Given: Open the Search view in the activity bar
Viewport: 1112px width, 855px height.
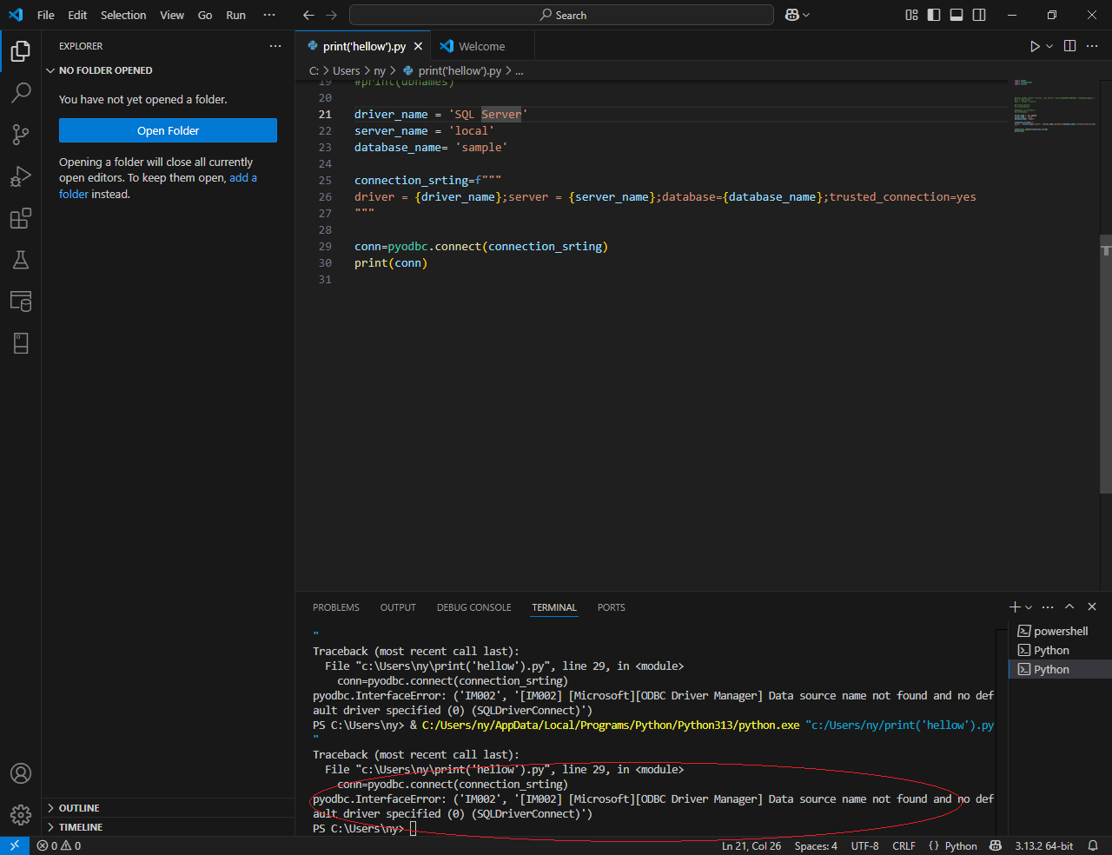Looking at the screenshot, I should click(21, 92).
